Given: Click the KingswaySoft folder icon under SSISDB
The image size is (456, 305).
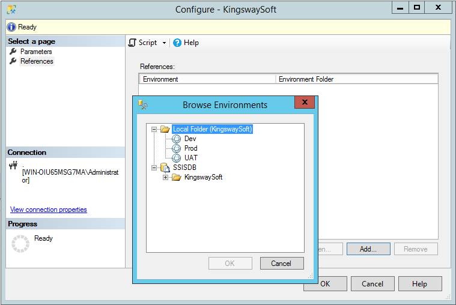Looking at the screenshot, I should click(x=176, y=177).
